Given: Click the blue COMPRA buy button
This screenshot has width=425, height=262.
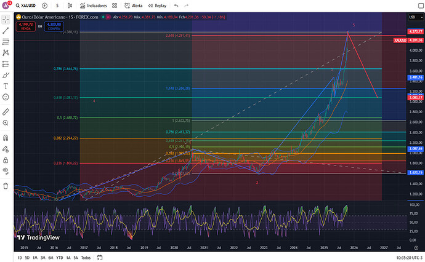Looking at the screenshot, I should [54, 26].
